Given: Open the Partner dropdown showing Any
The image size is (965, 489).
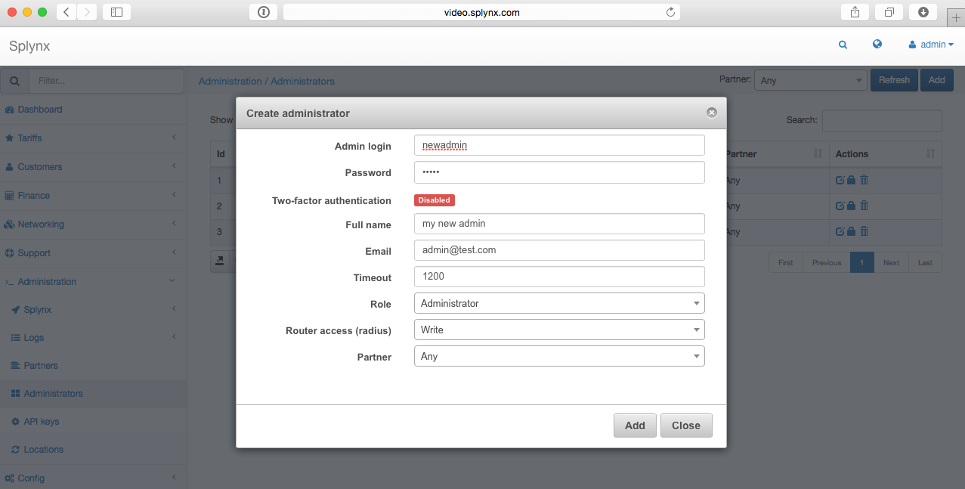Looking at the screenshot, I should tap(558, 356).
